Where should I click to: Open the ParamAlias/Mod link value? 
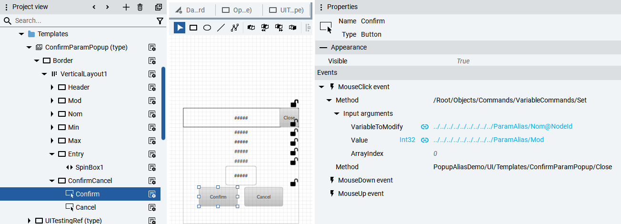pos(489,140)
